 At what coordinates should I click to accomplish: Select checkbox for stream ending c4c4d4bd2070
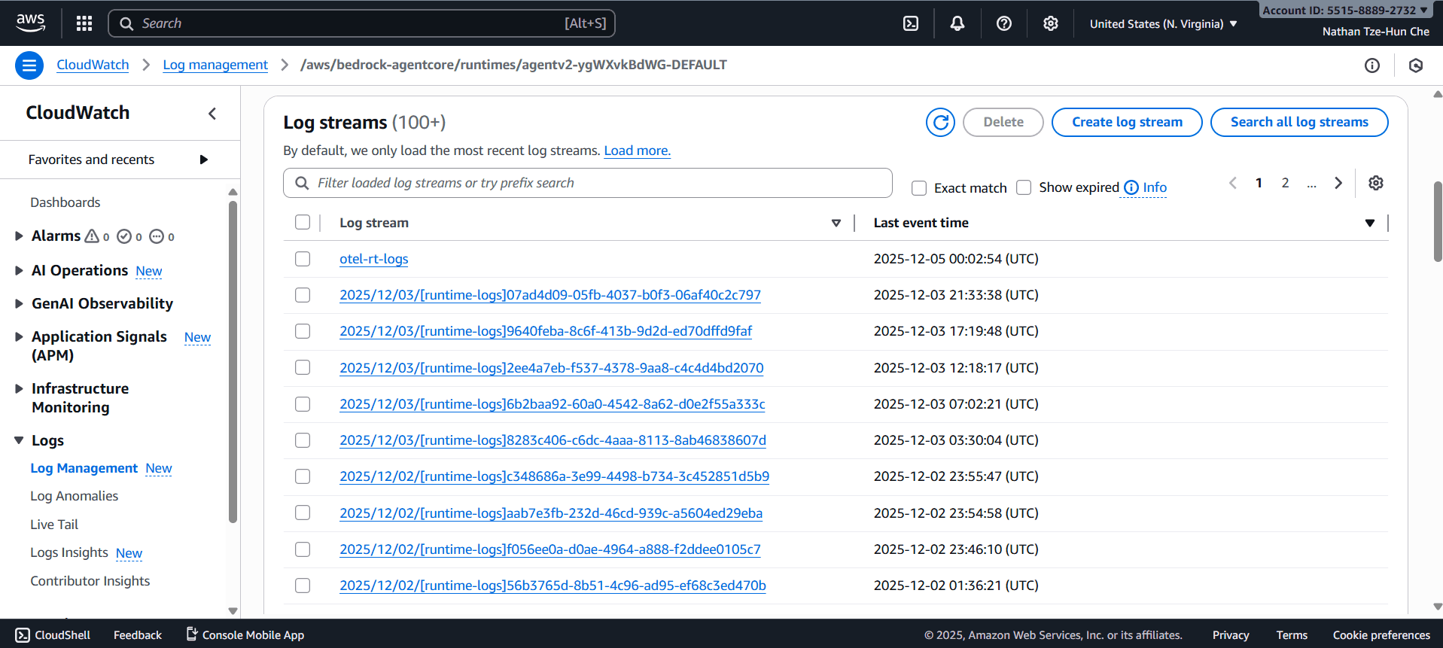pyautogui.click(x=303, y=367)
